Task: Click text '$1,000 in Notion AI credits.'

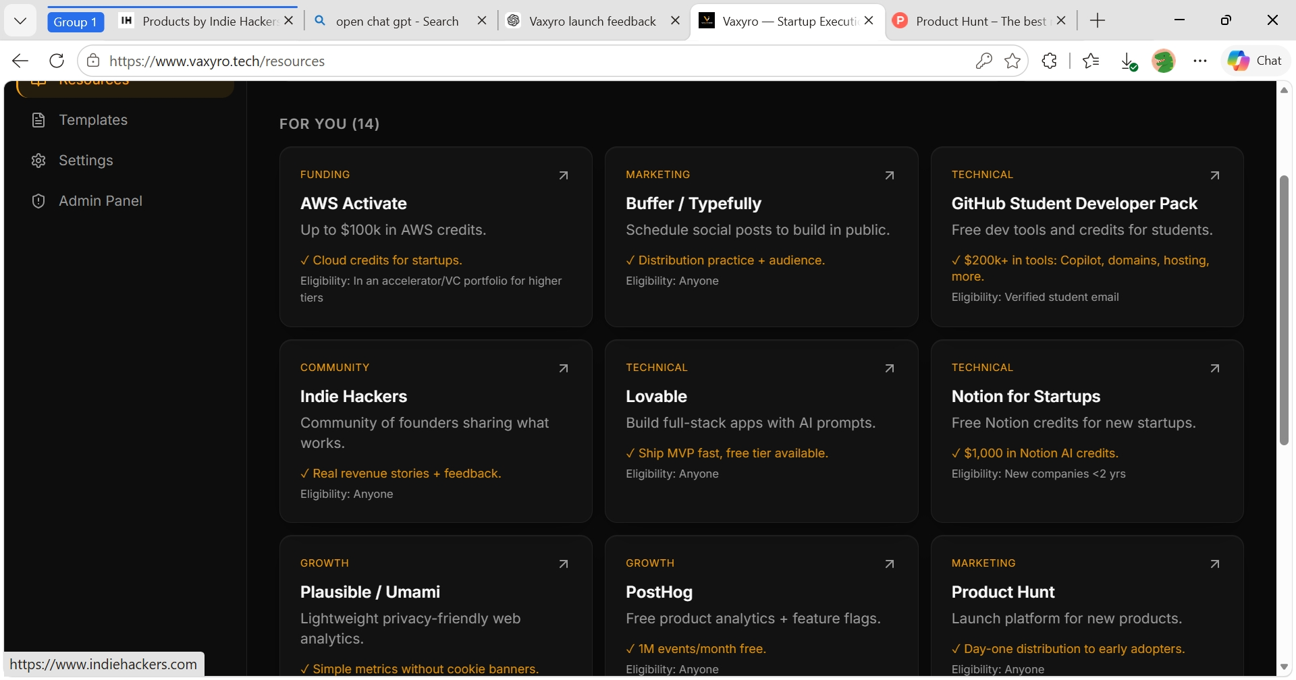Action: 1041,453
